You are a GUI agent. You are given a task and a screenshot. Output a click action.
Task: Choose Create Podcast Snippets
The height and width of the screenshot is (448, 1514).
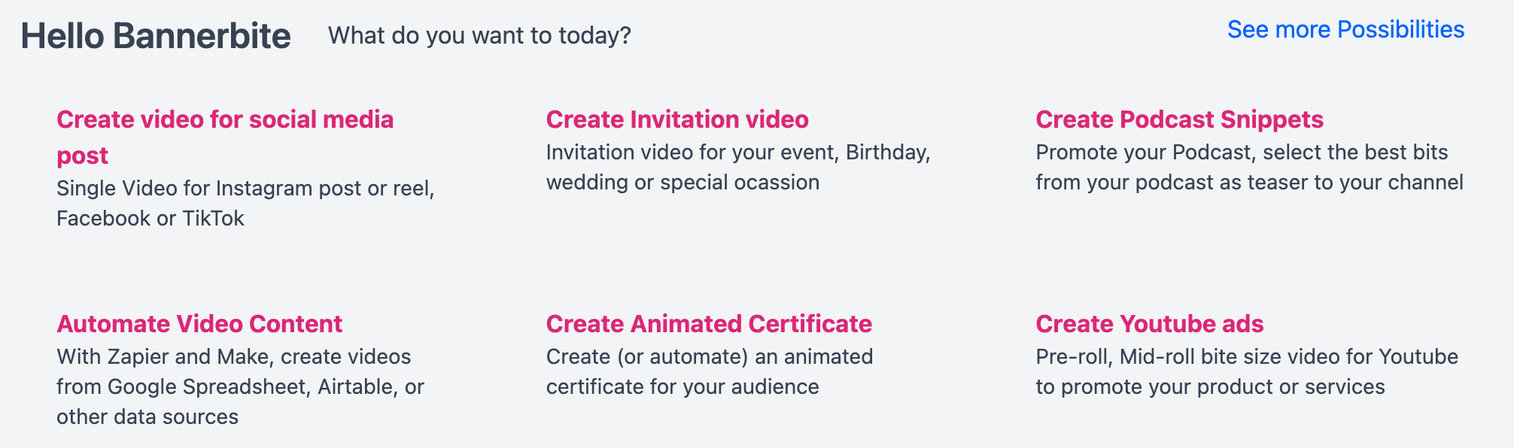tap(1179, 120)
